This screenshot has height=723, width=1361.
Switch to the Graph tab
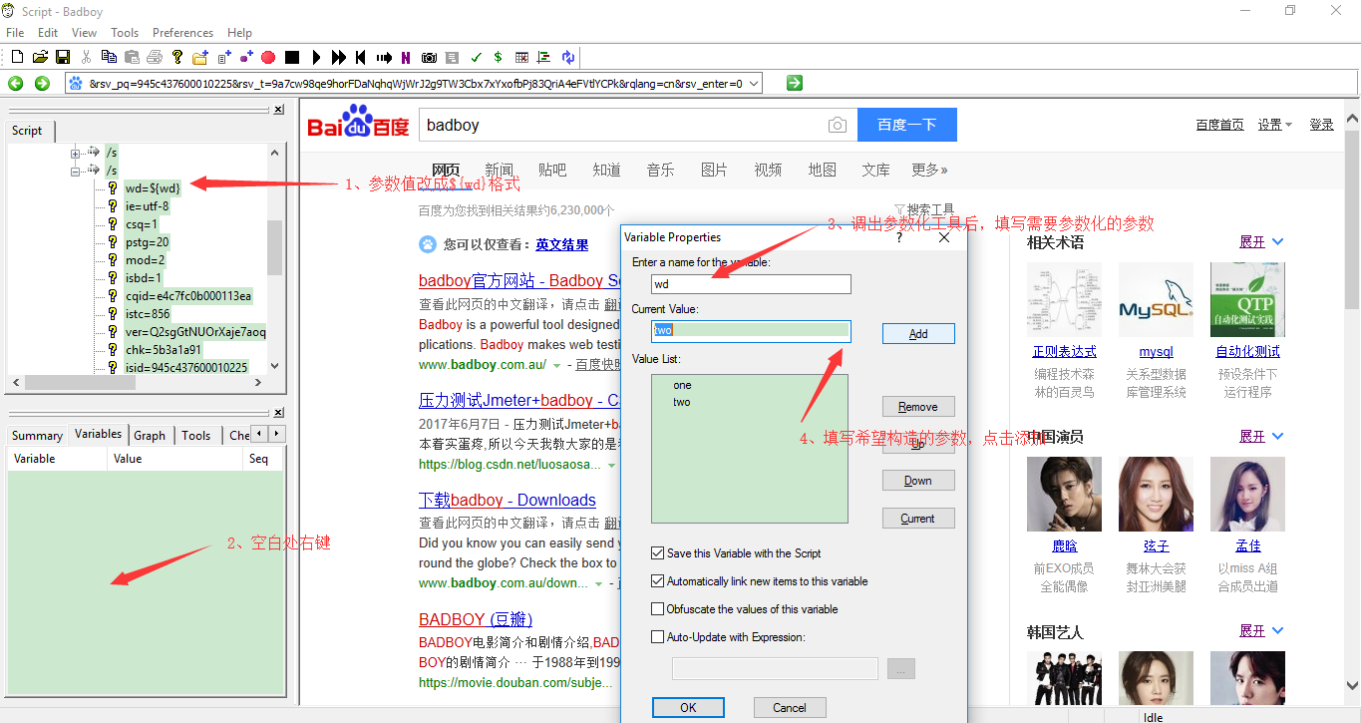coord(150,435)
